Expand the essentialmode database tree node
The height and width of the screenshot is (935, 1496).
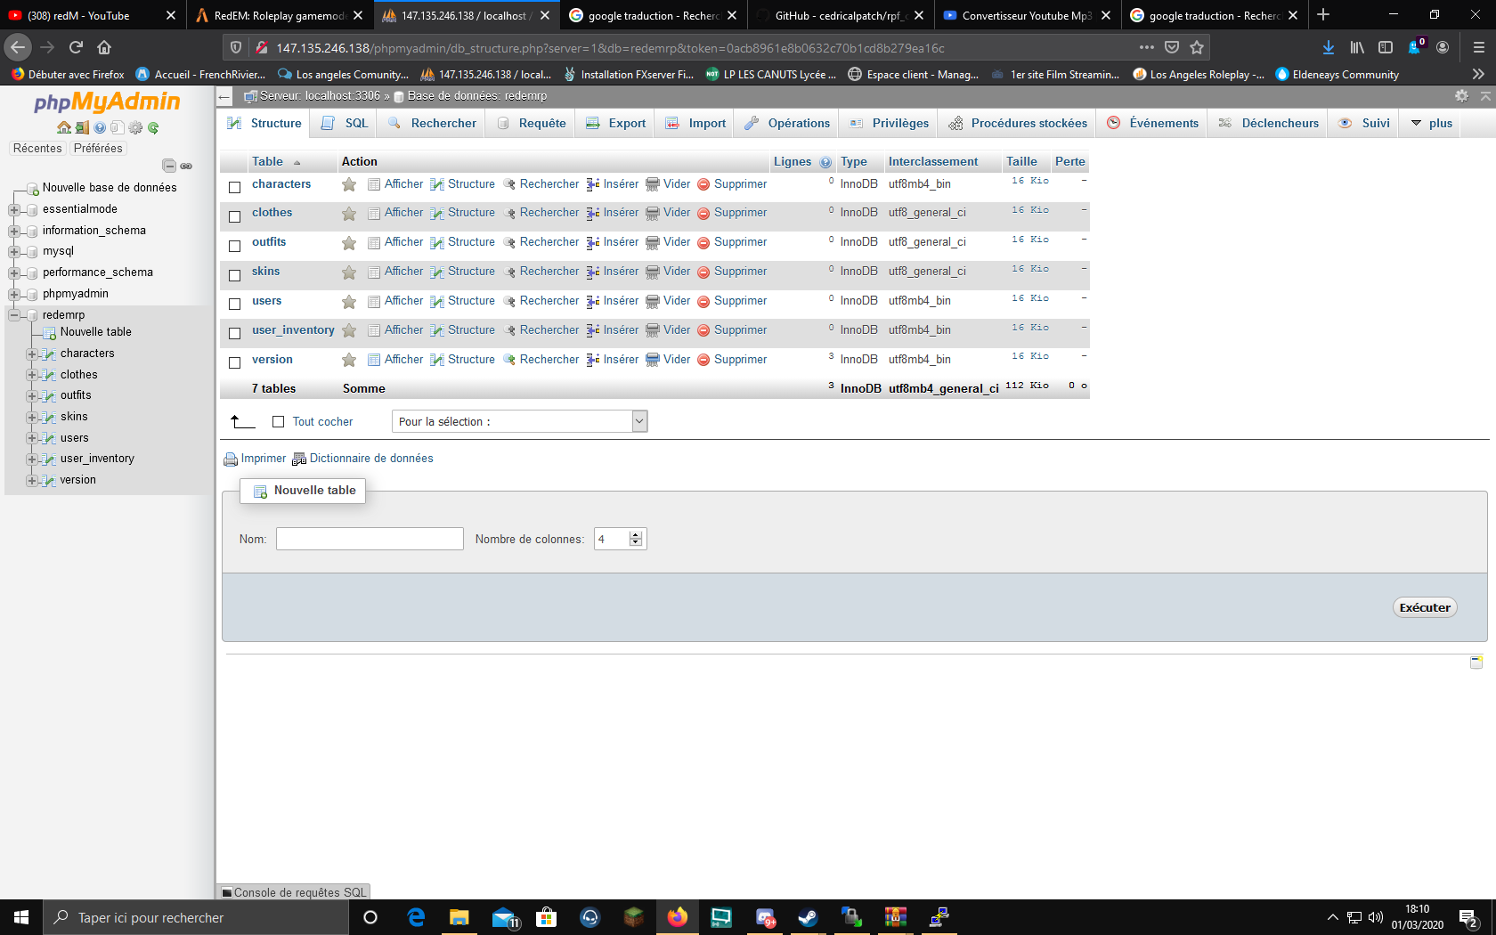coord(14,209)
